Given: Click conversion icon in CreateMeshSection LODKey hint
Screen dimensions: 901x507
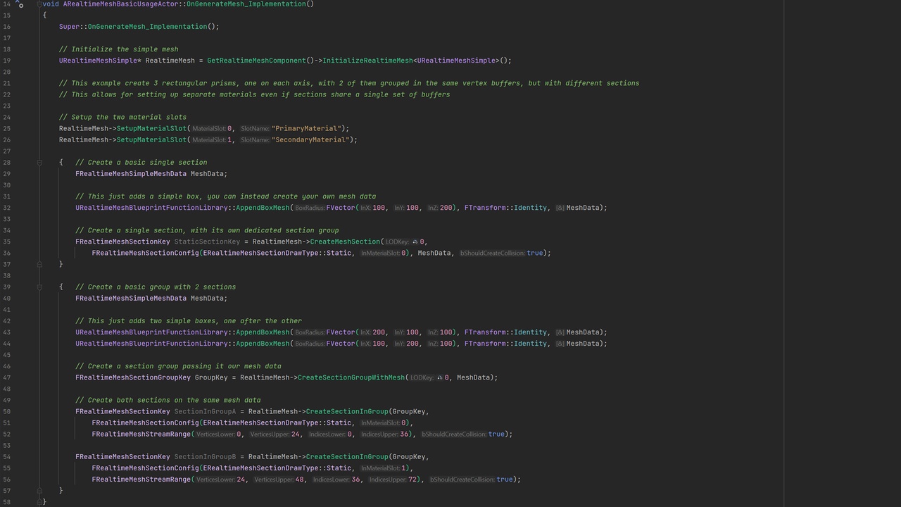Looking at the screenshot, I should 415,242.
